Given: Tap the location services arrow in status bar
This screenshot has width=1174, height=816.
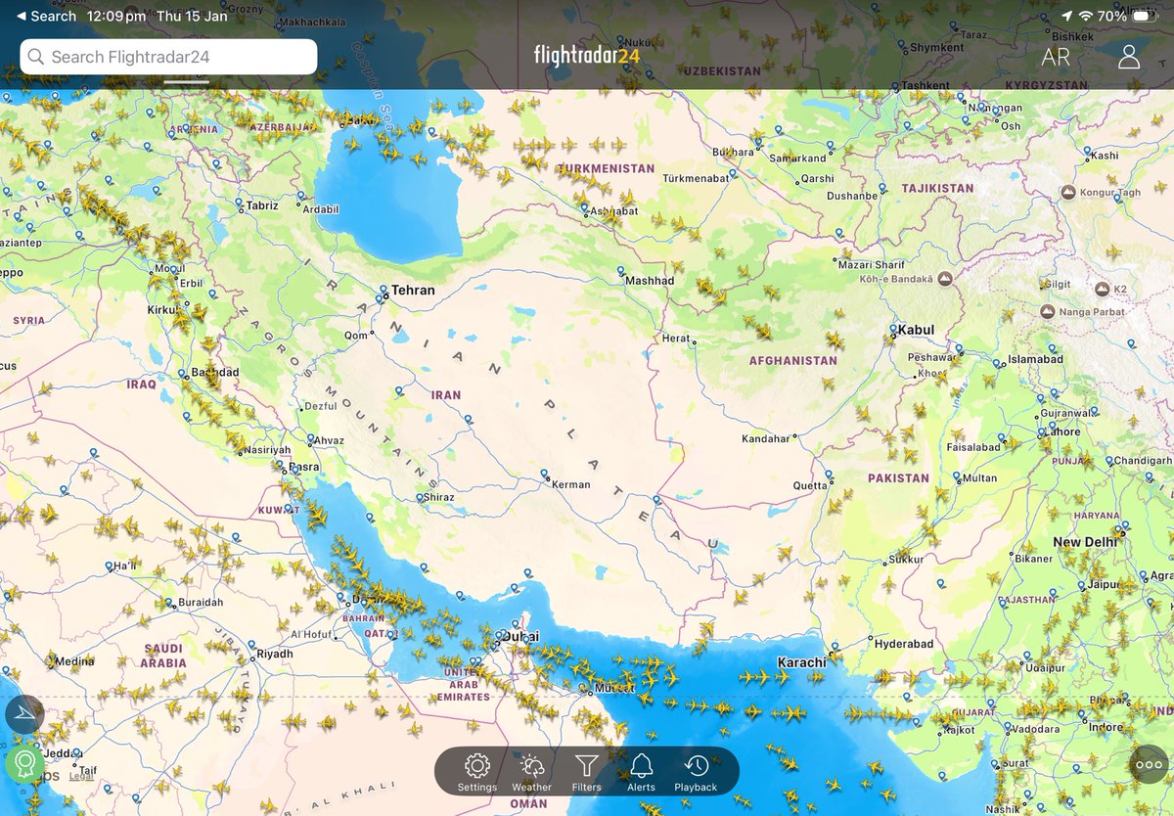Looking at the screenshot, I should click(1066, 16).
